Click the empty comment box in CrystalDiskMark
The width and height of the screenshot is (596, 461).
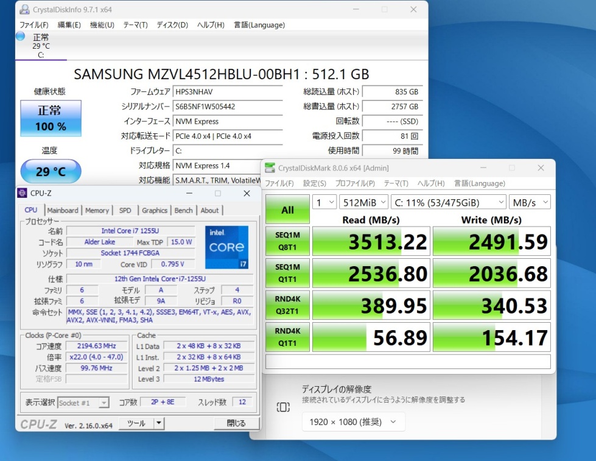(x=408, y=361)
